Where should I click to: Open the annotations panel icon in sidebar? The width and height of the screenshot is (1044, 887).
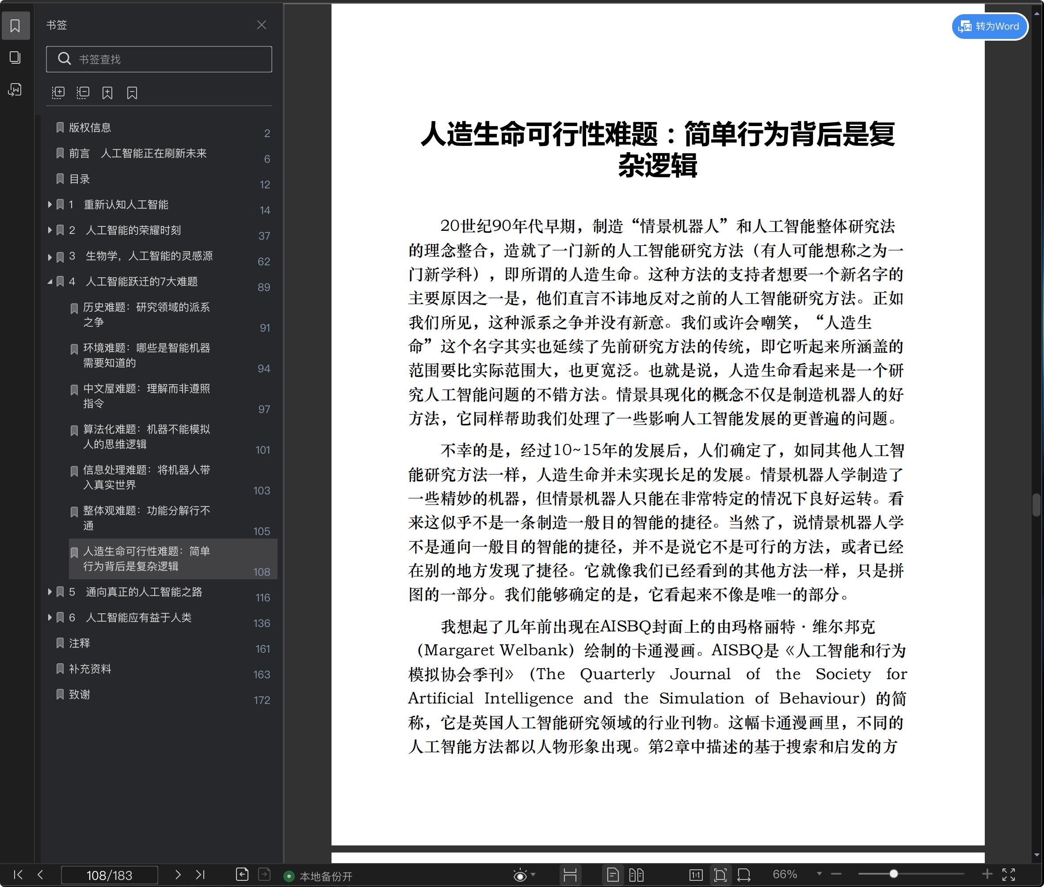click(15, 90)
